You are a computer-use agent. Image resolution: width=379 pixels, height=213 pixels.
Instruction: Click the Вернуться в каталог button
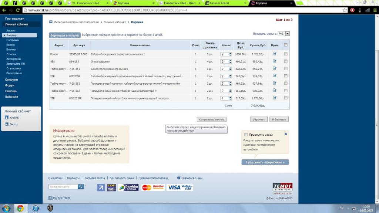click(x=65, y=35)
